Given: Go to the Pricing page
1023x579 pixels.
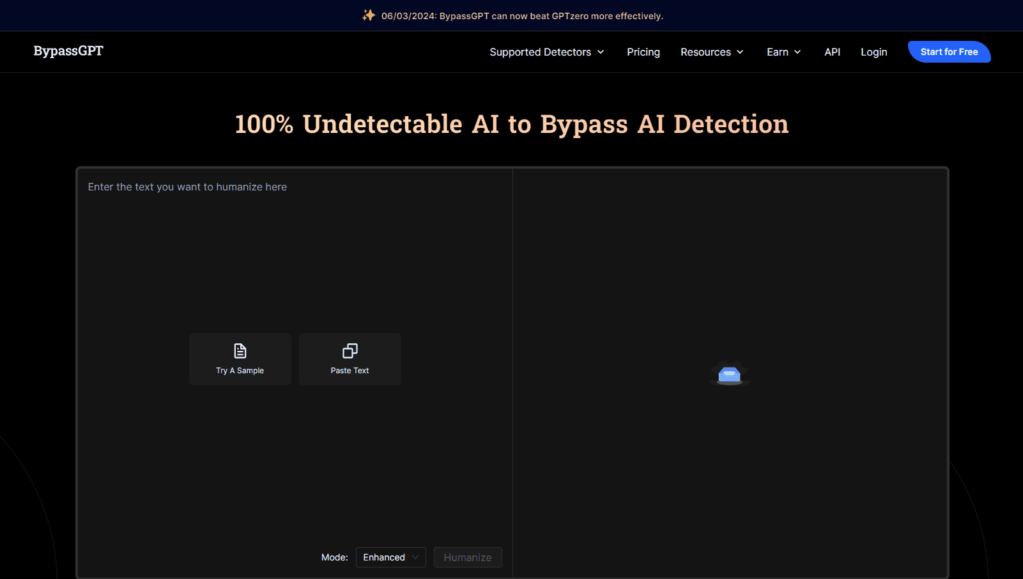Looking at the screenshot, I should 643,52.
